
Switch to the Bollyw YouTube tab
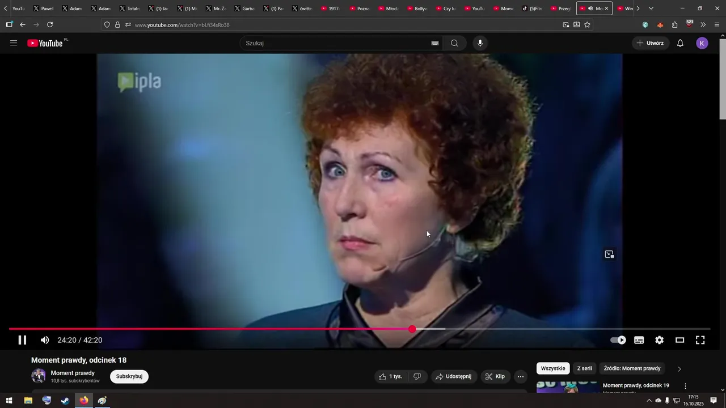(x=418, y=8)
